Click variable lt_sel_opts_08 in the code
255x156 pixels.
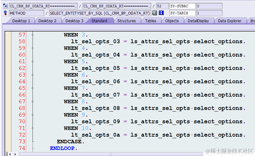click(x=96, y=108)
